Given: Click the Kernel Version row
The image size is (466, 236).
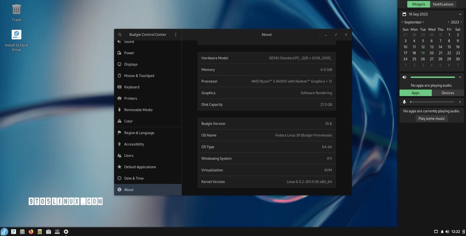Looking at the screenshot, I should [267, 182].
